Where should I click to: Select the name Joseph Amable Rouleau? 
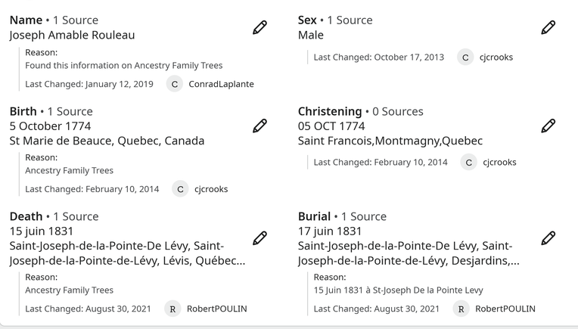pyautogui.click(x=73, y=35)
